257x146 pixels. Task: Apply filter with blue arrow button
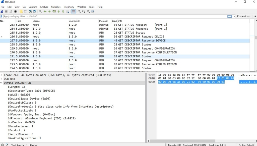(x=230, y=16)
